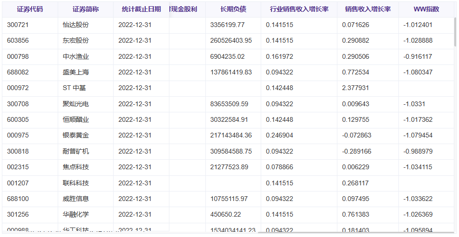This screenshot has height=237, width=459.
Task: Select stock code 001207
Action: coord(18,183)
